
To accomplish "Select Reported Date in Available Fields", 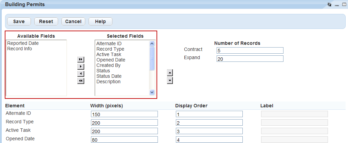I will [x=23, y=43].
